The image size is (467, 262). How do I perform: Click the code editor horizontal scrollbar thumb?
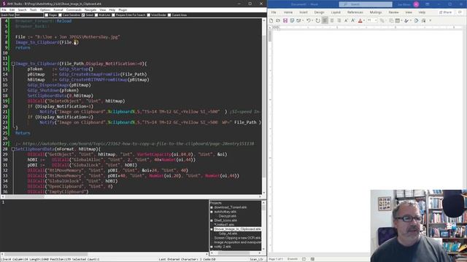[24, 196]
